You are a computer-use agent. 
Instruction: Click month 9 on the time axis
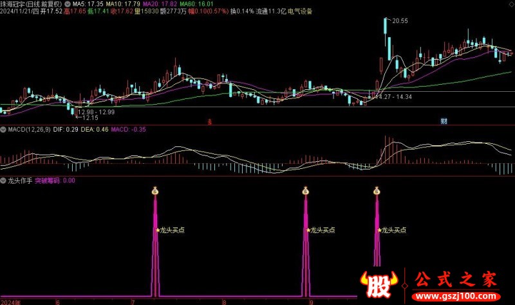click(311, 302)
